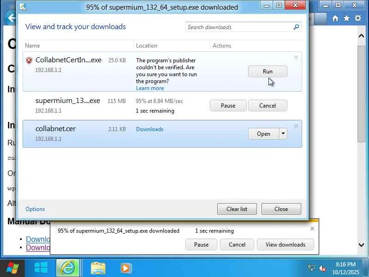The width and height of the screenshot is (369, 277).
Task: Open File Explorer from the taskbar
Action: [98, 268]
